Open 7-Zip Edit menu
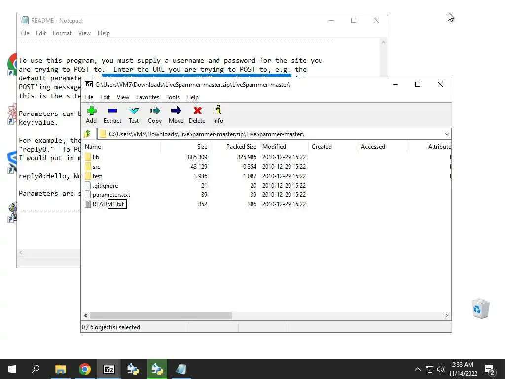 click(x=105, y=97)
